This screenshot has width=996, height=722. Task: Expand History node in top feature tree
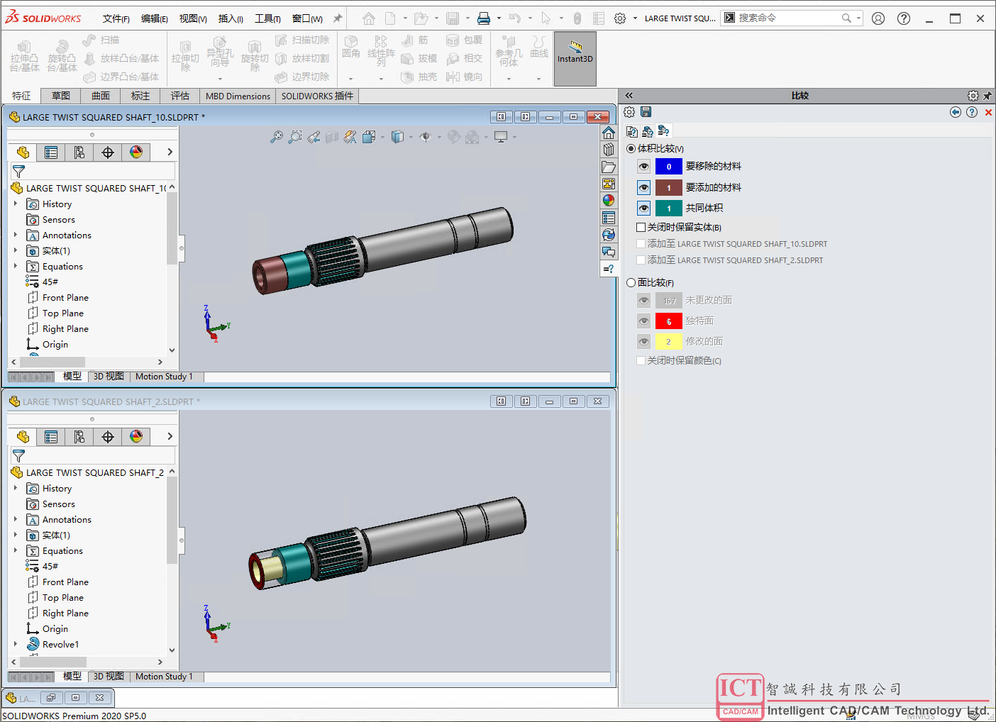point(16,204)
